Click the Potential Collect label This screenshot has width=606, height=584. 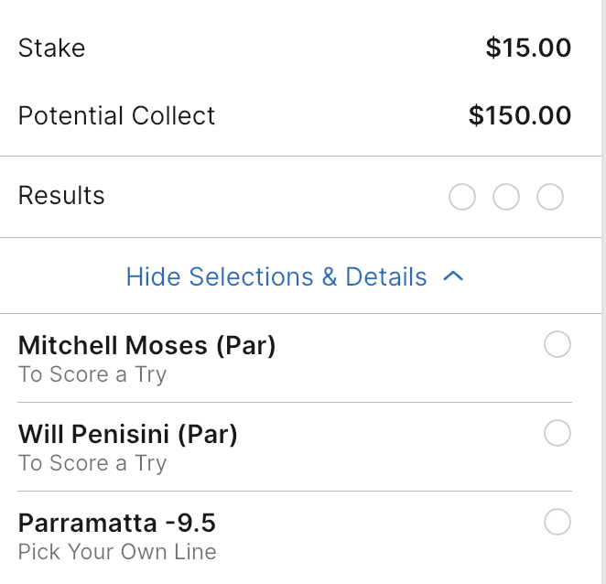point(117,115)
